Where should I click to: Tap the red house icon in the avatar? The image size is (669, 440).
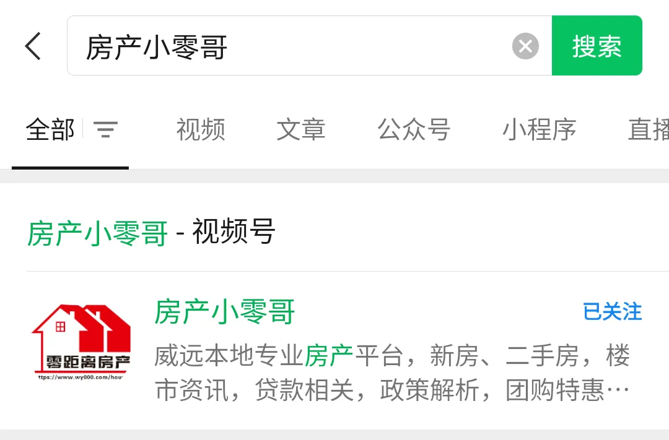[81, 328]
